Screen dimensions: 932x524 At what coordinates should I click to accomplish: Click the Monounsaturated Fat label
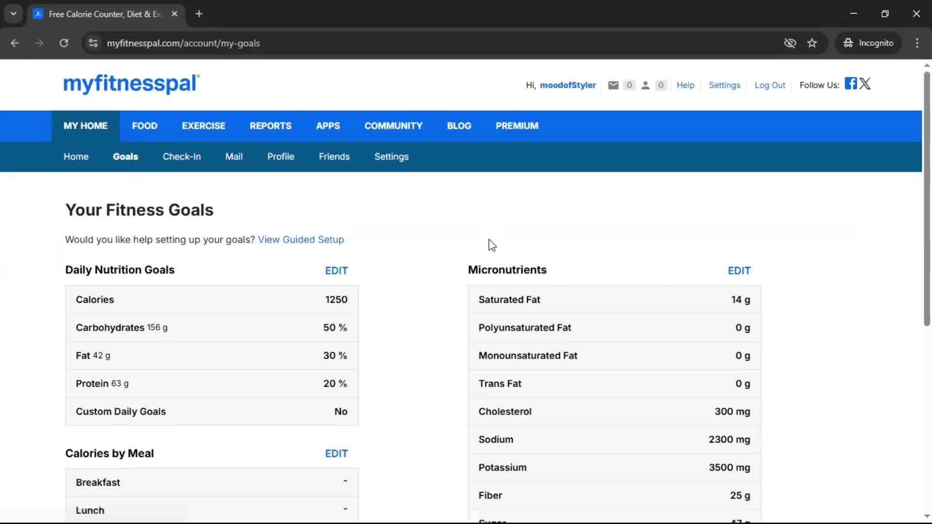528,356
